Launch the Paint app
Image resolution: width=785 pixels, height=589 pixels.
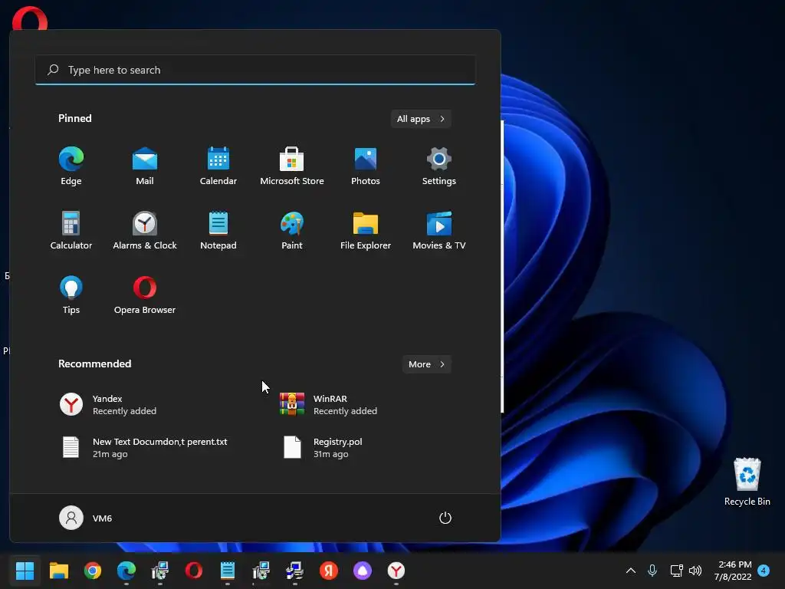[292, 230]
